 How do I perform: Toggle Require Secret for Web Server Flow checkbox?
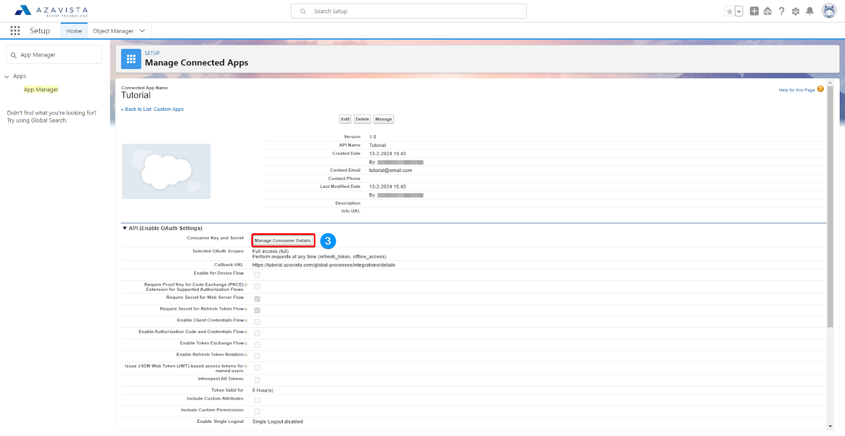[257, 299]
